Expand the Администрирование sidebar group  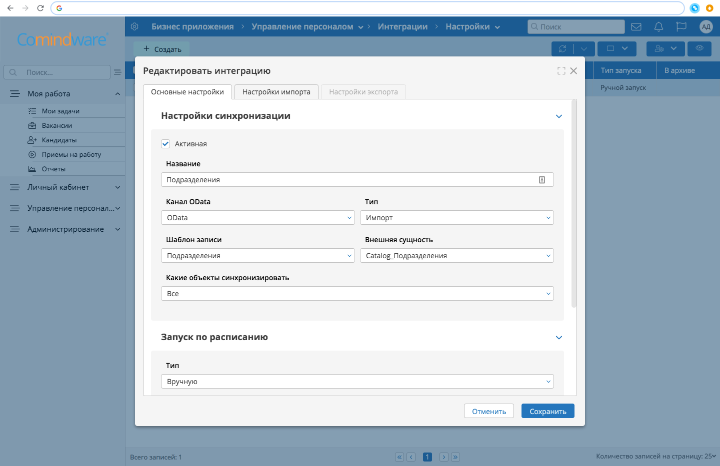tap(117, 229)
